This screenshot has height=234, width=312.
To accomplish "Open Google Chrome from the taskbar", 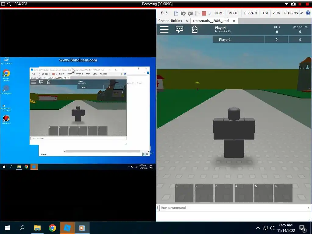I will pos(52,228).
